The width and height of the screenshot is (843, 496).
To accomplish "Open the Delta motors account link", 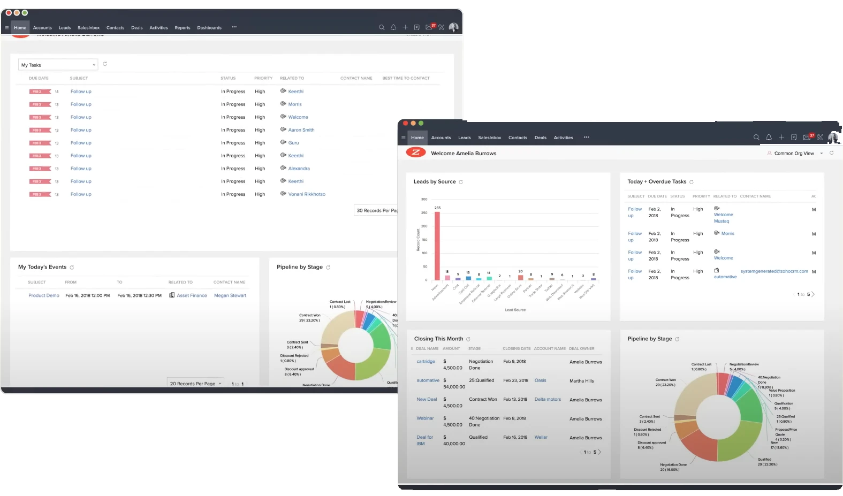I will (x=548, y=400).
